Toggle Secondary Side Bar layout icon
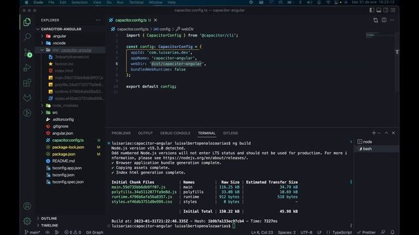This screenshot has height=235, width=419. (x=386, y=10)
